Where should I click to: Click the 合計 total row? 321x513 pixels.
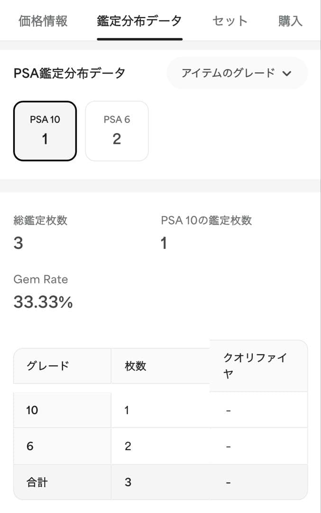coord(37,482)
